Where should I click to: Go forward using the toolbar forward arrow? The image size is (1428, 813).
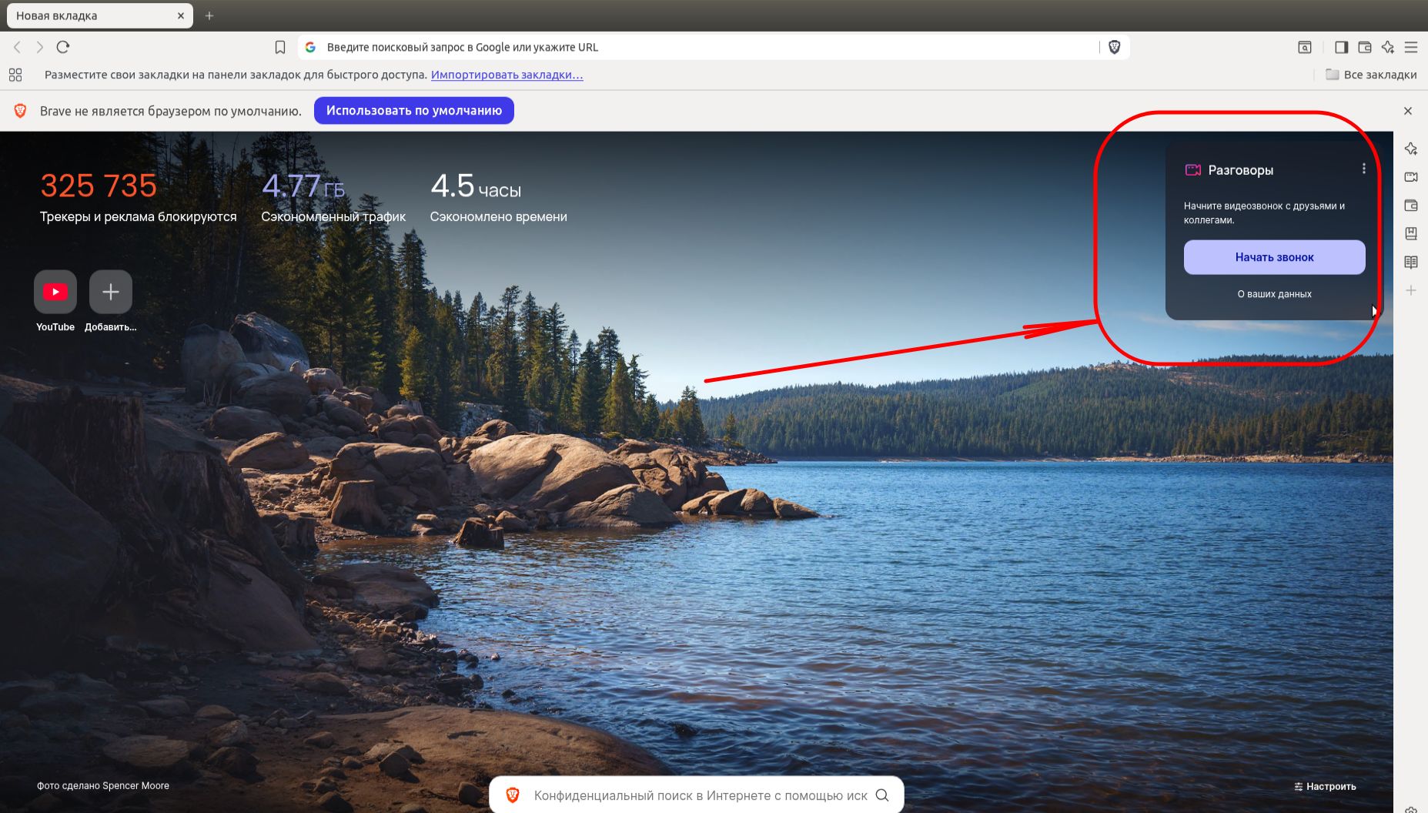[40, 47]
